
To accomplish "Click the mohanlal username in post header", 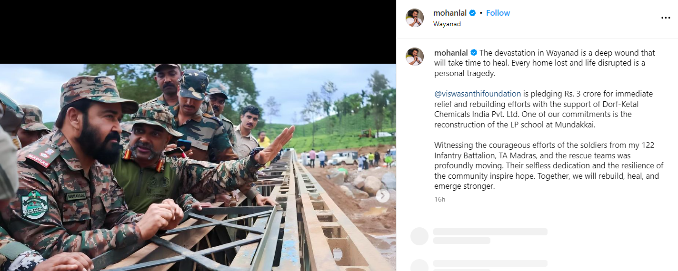I will pos(449,13).
